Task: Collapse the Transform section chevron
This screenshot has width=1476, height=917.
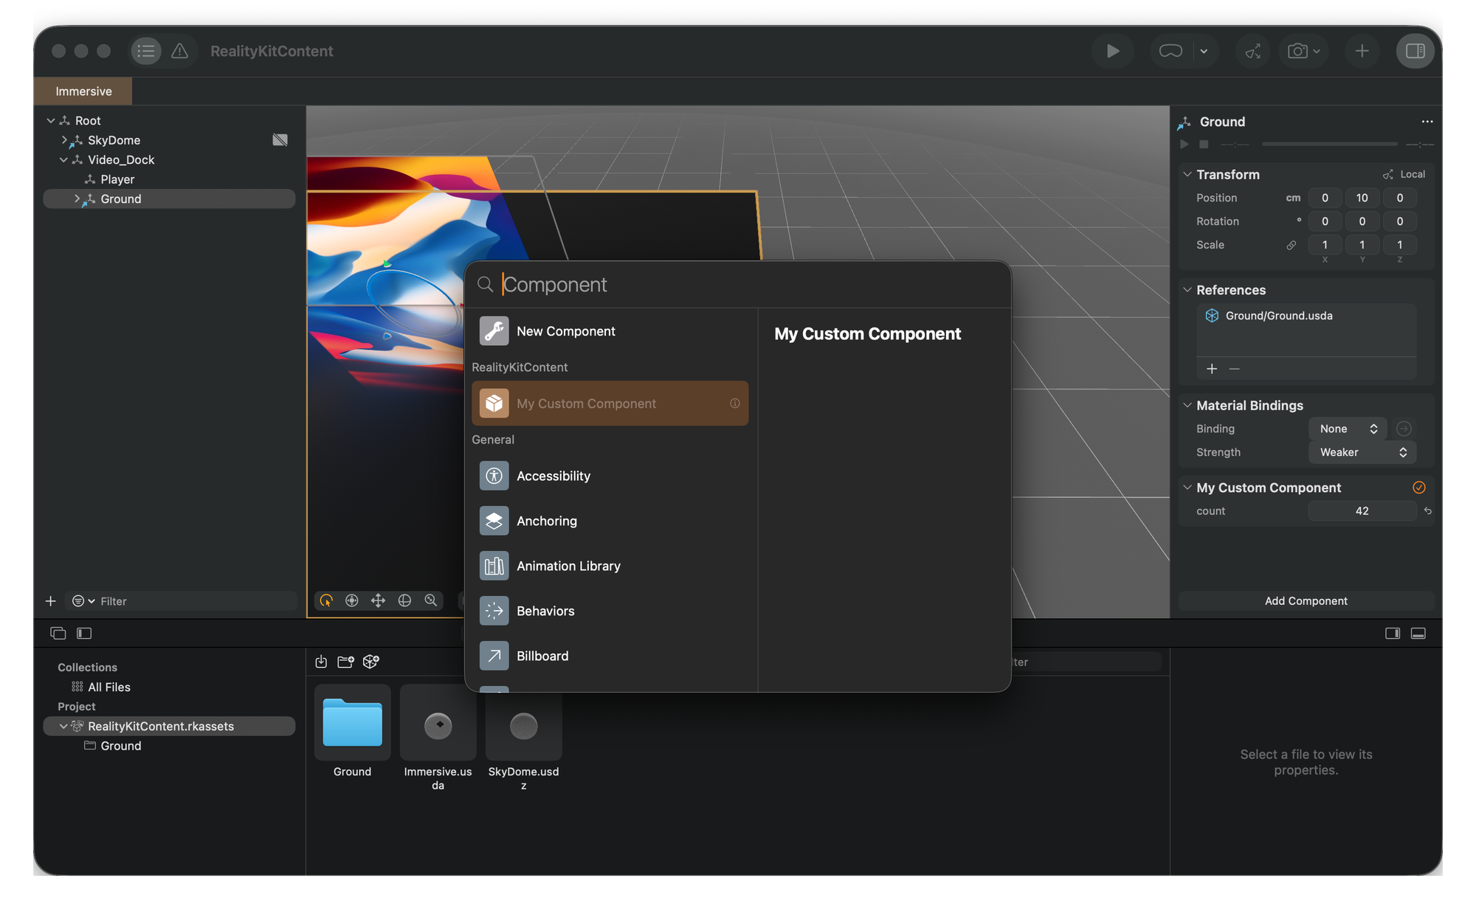Action: click(1187, 175)
